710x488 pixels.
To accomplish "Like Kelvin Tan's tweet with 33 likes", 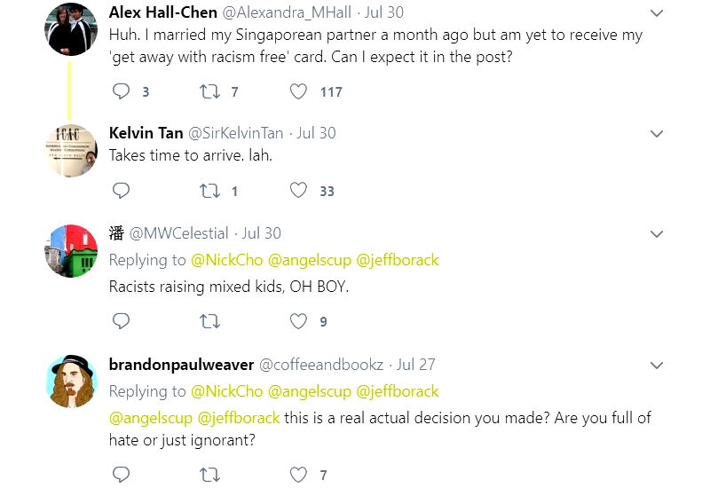I will pos(299,191).
